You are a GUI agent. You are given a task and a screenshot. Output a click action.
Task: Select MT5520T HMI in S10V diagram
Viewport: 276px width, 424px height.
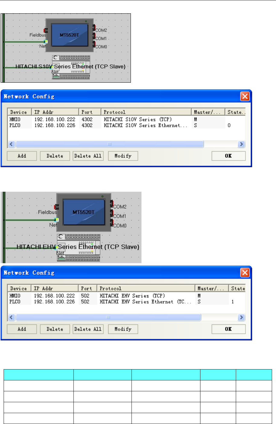pos(70,35)
